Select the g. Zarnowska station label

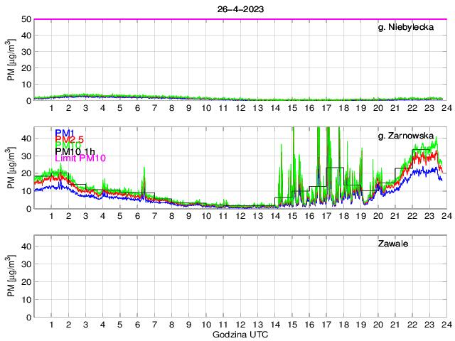pos(407,135)
